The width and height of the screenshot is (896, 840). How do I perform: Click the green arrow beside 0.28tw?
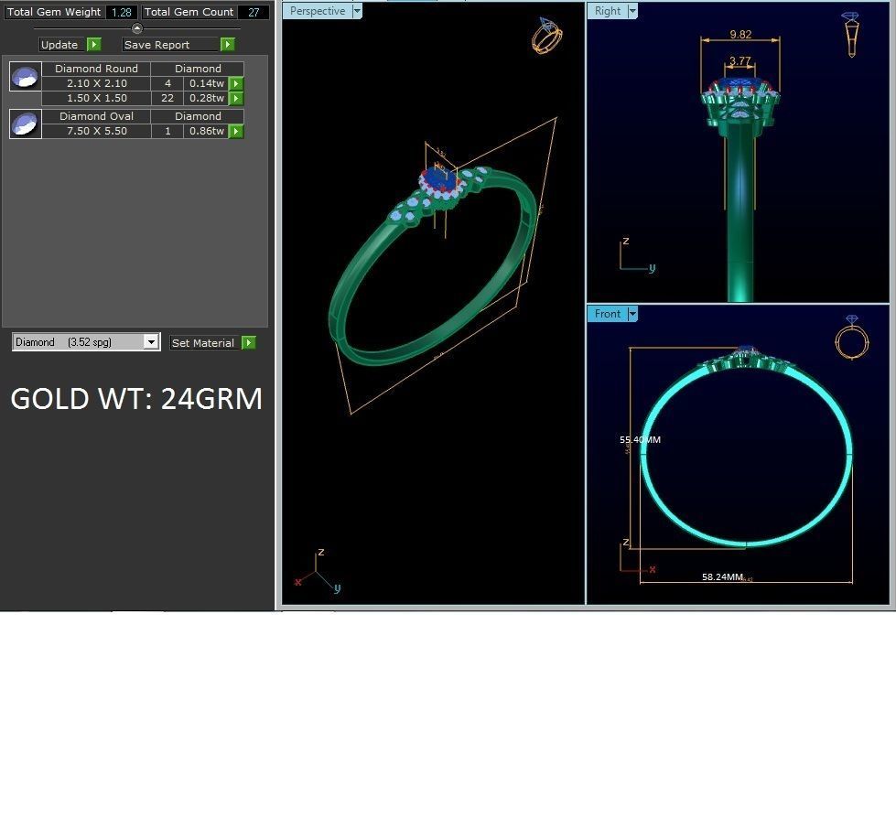[236, 98]
